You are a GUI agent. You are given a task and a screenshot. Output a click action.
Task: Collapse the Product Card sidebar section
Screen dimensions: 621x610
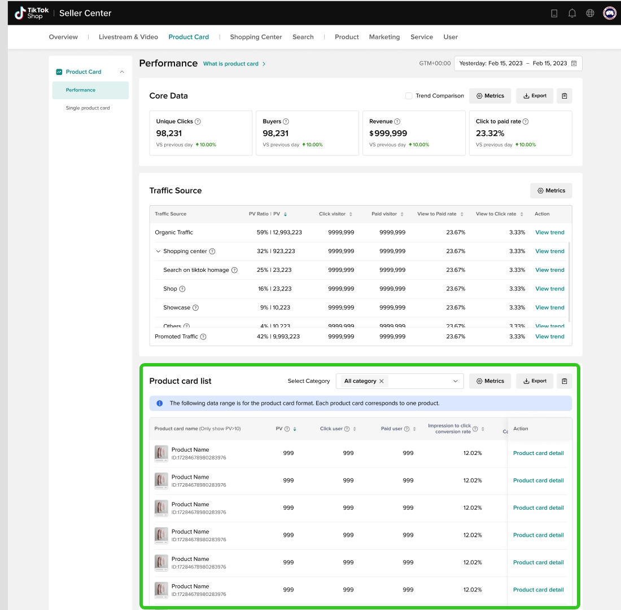tap(122, 72)
